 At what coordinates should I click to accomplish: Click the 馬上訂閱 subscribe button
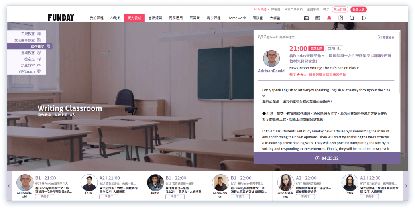pos(340,9)
